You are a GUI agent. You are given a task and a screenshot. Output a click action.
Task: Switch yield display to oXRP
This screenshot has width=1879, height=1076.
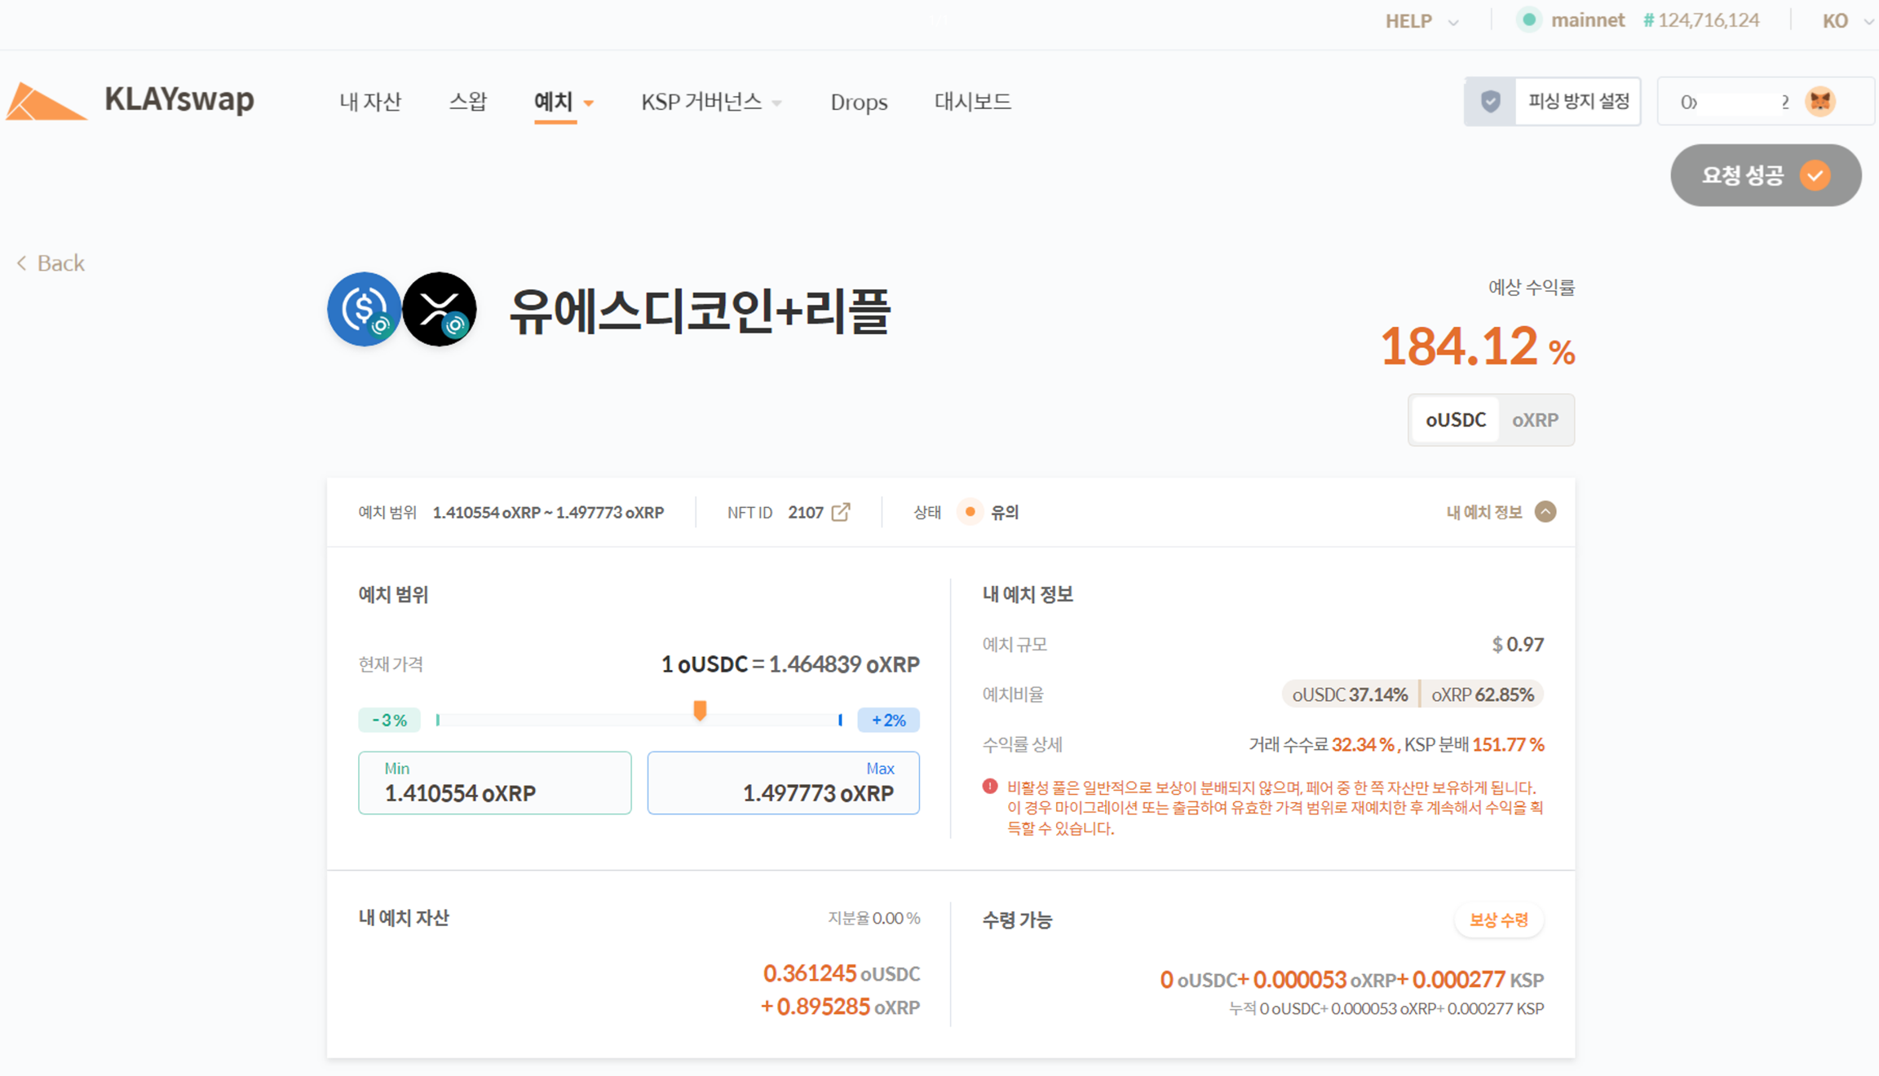(x=1535, y=420)
